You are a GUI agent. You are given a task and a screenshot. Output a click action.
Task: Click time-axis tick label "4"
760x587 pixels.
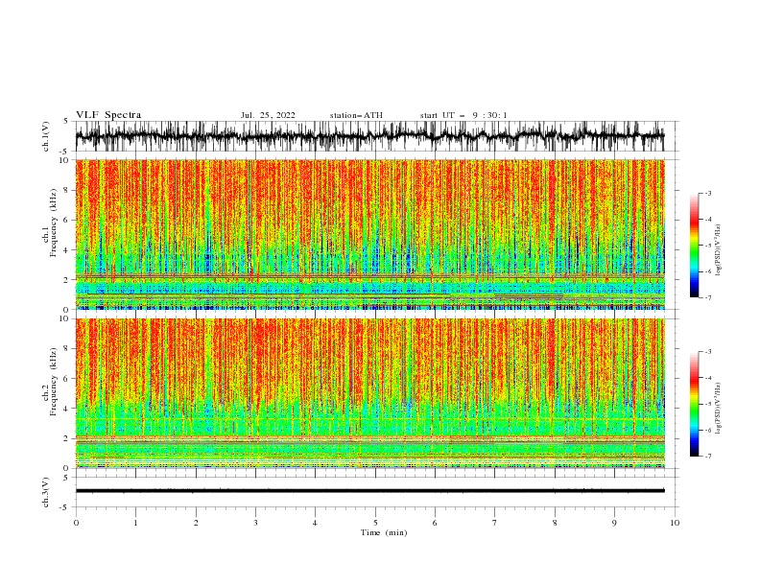(315, 523)
